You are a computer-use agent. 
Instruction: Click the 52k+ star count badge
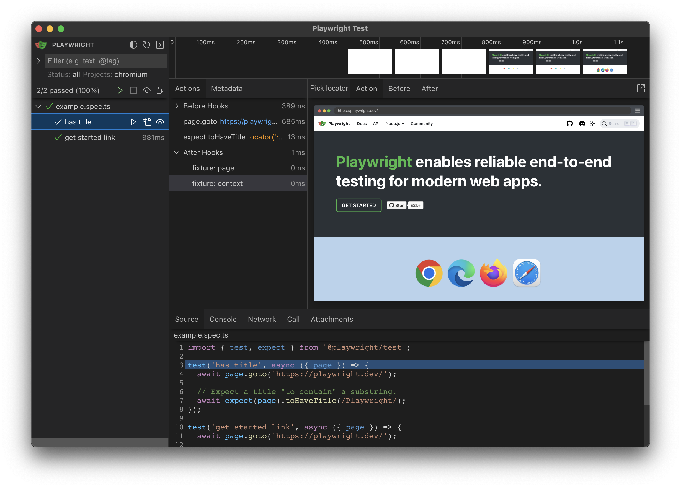416,205
